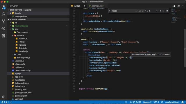The image size is (186, 104).
Task: Toggle Match Whole Word in find widget
Action: tap(139, 11)
